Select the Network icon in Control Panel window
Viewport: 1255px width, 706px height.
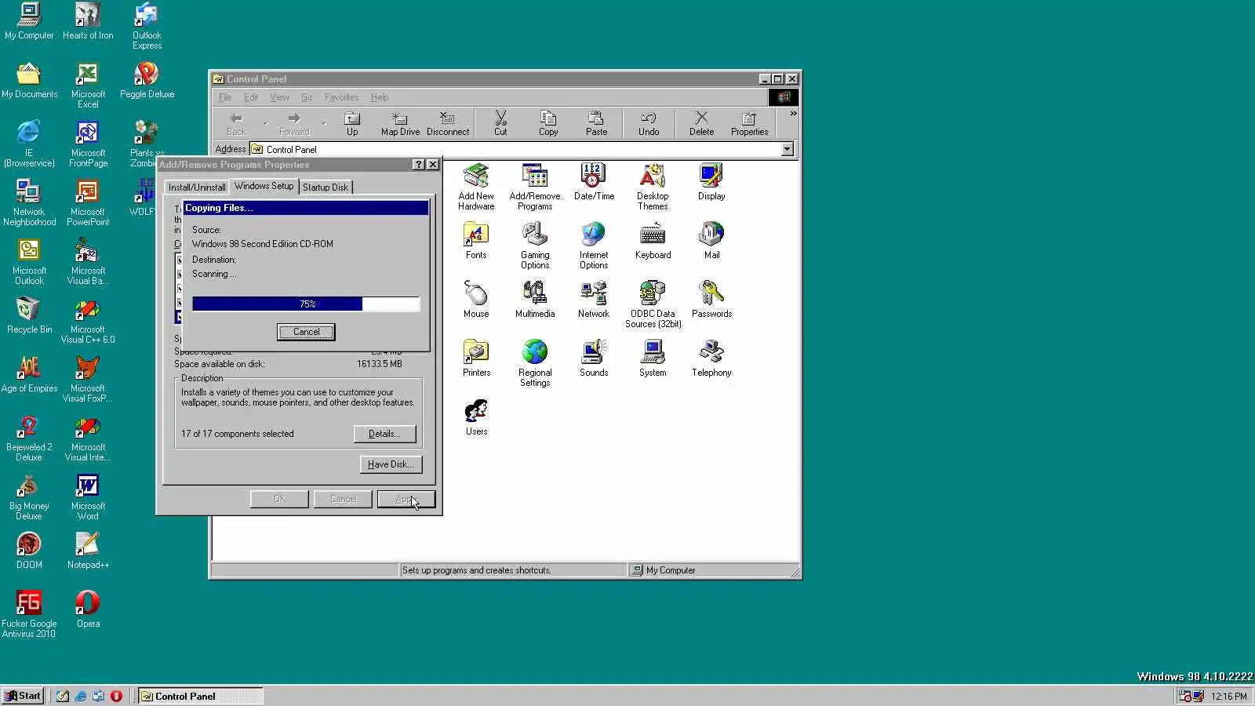594,300
